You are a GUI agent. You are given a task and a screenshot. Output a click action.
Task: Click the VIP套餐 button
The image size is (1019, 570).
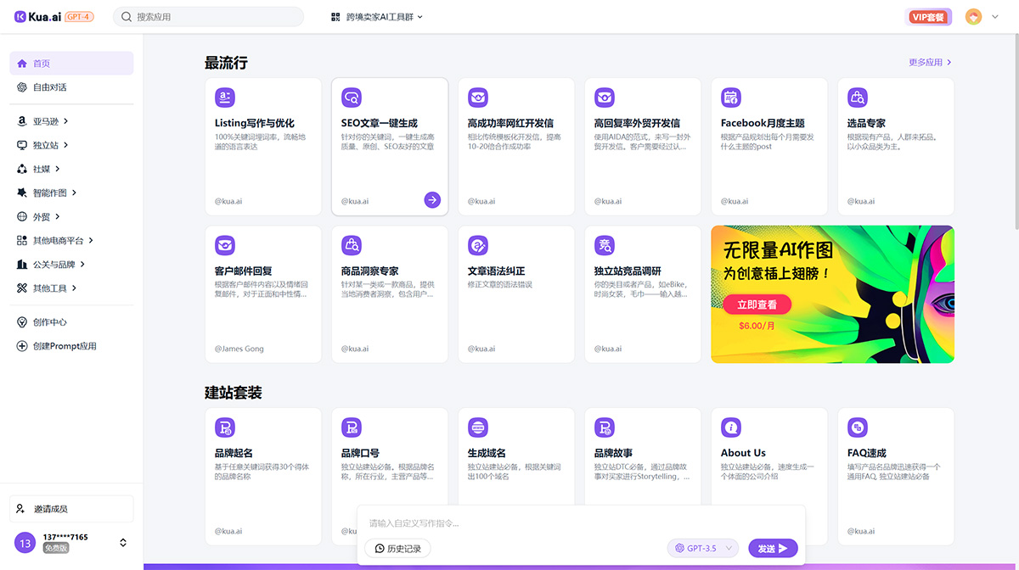point(928,16)
